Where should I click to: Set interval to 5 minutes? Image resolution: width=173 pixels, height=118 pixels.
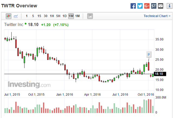coord(33,16)
